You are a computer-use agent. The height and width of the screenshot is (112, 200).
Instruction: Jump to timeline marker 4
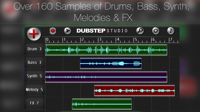click(118, 40)
